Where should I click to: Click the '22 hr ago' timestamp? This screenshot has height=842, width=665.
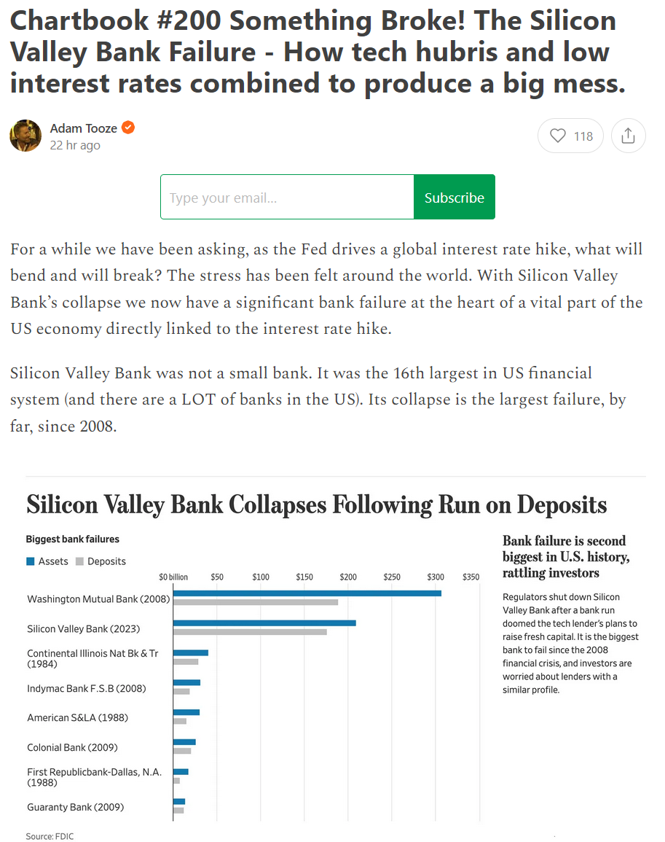tap(75, 145)
